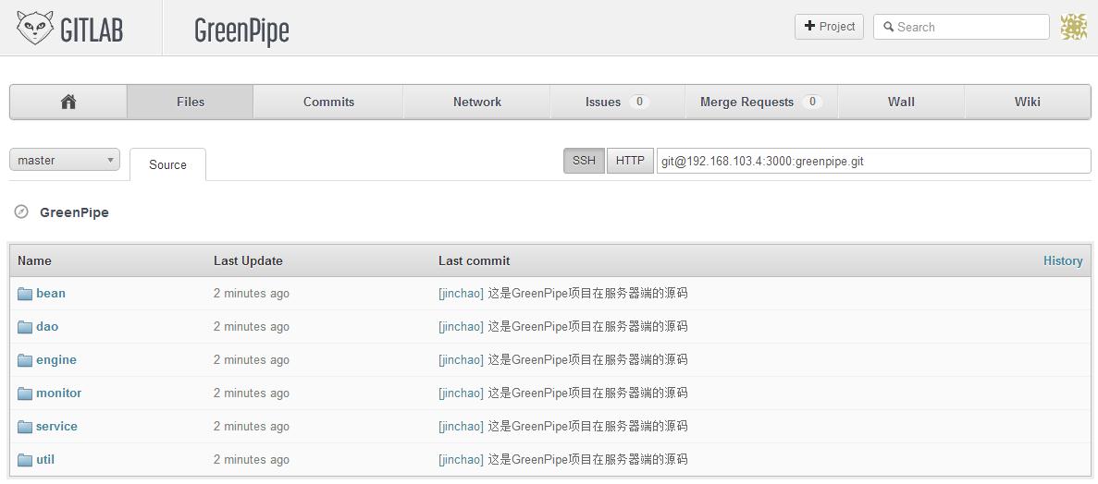Click the git clone URL field

point(873,161)
